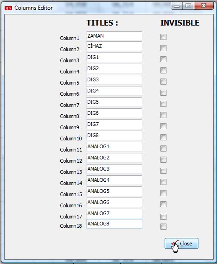The image size is (217, 264).
Task: Mark ANALOG1 column as invisible
Action: coord(163,149)
